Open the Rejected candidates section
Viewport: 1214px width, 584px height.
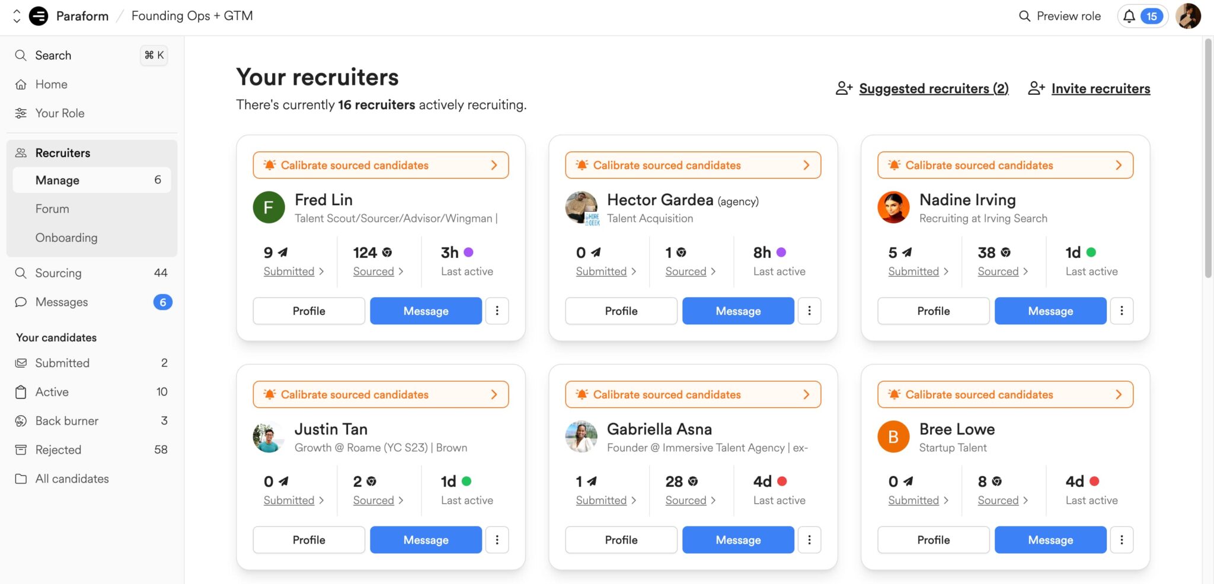57,449
